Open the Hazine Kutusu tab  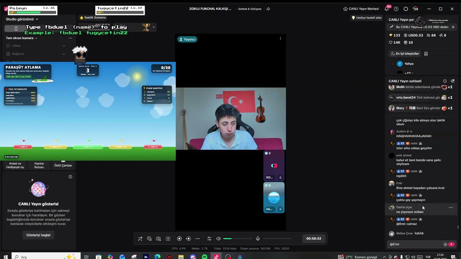coord(39,165)
